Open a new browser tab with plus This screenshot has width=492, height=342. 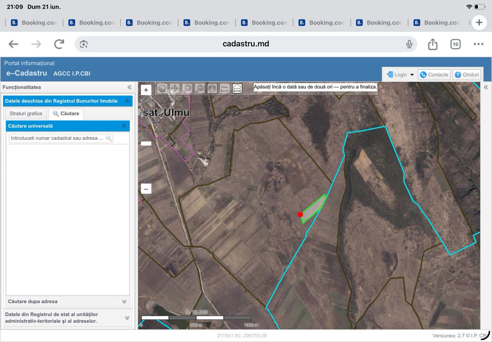(479, 23)
